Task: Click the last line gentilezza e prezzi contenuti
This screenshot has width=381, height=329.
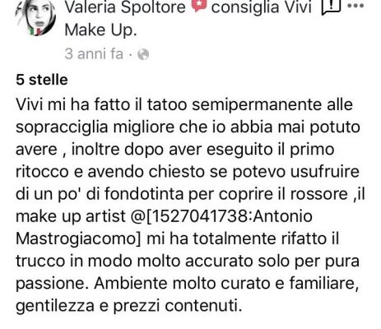Action: point(129,306)
